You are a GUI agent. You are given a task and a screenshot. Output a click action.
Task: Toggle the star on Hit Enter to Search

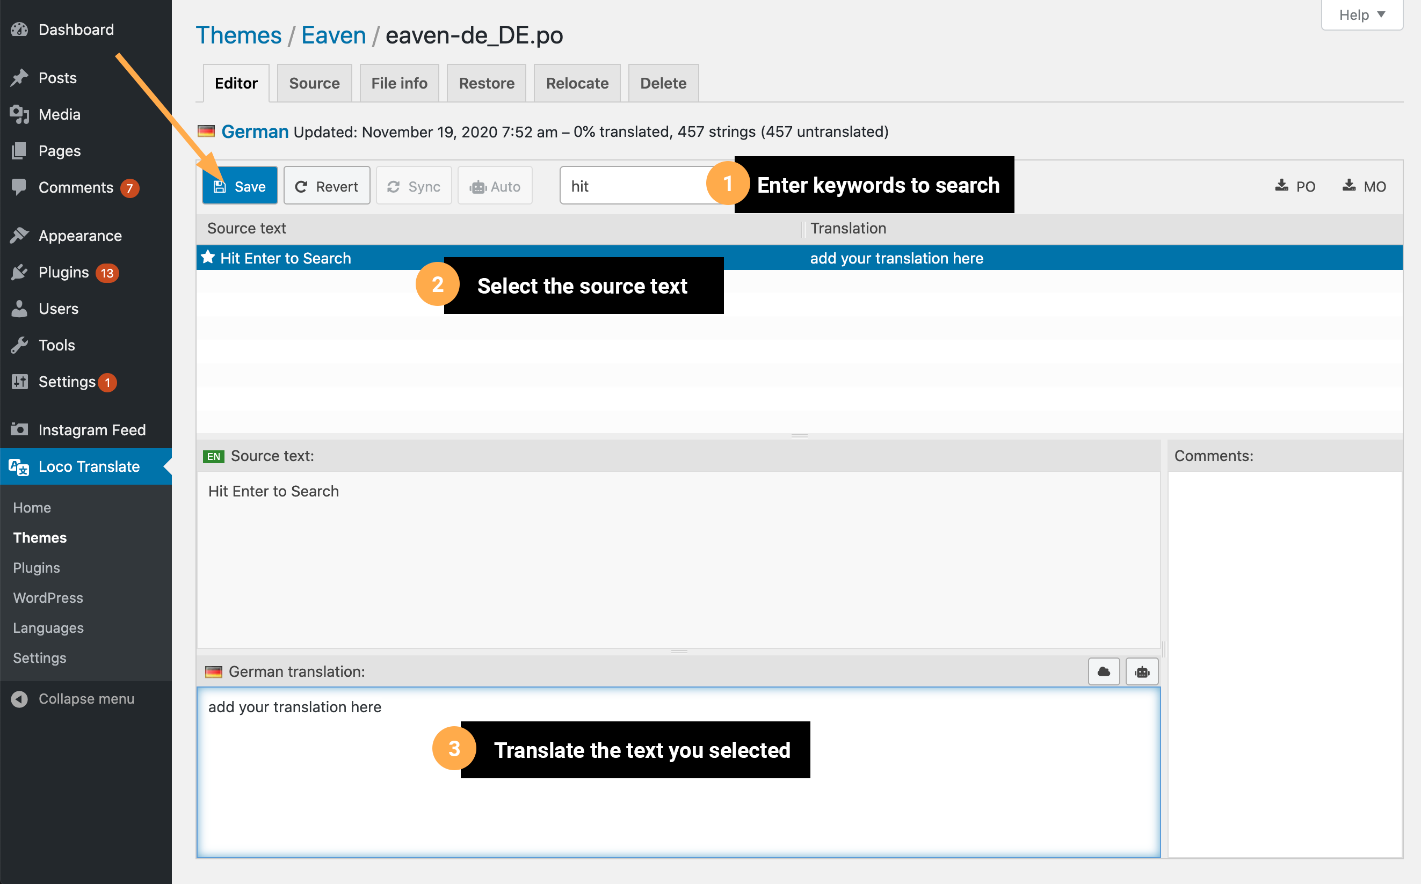(208, 257)
